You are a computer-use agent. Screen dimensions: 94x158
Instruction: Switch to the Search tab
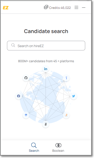tap(34, 147)
